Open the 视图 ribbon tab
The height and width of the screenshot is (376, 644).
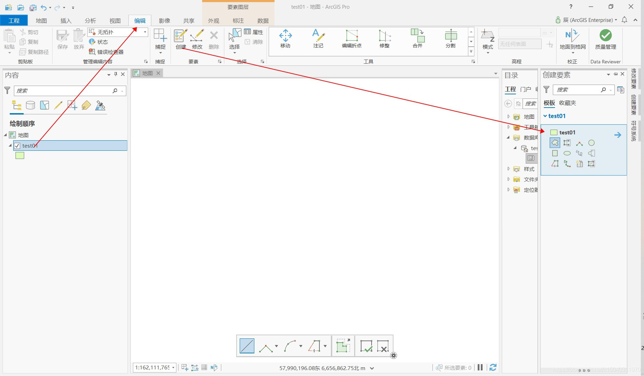[115, 21]
